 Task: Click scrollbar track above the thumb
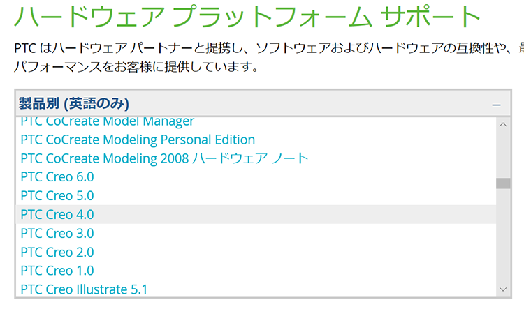pos(503,155)
